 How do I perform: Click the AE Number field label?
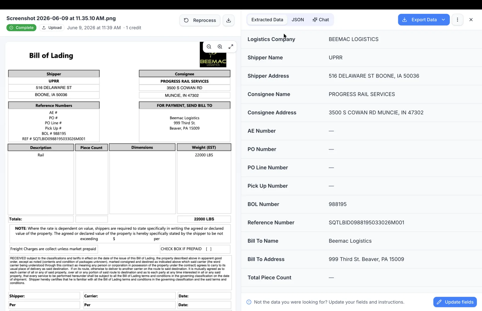point(261,131)
